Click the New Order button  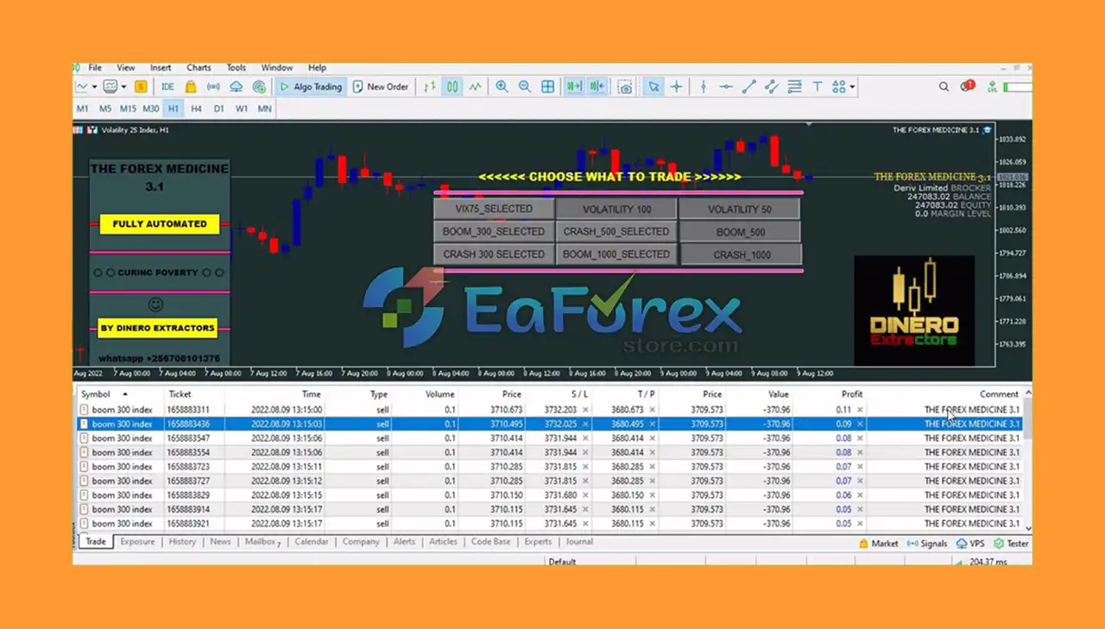tap(381, 86)
